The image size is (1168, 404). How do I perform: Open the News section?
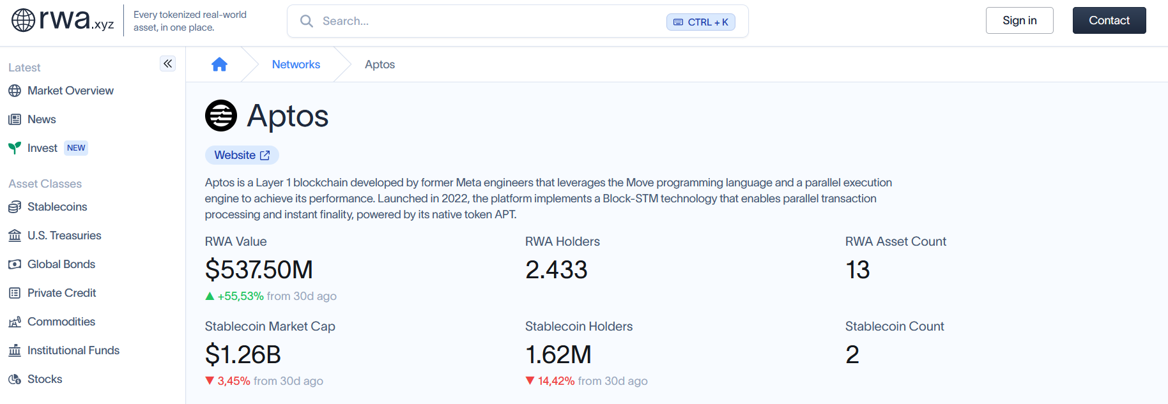(x=42, y=119)
